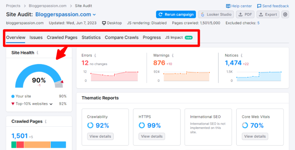Viewport: 295px width, 150px height.
Task: Click the Crawlability 92% value
Action: pyautogui.click(x=102, y=125)
